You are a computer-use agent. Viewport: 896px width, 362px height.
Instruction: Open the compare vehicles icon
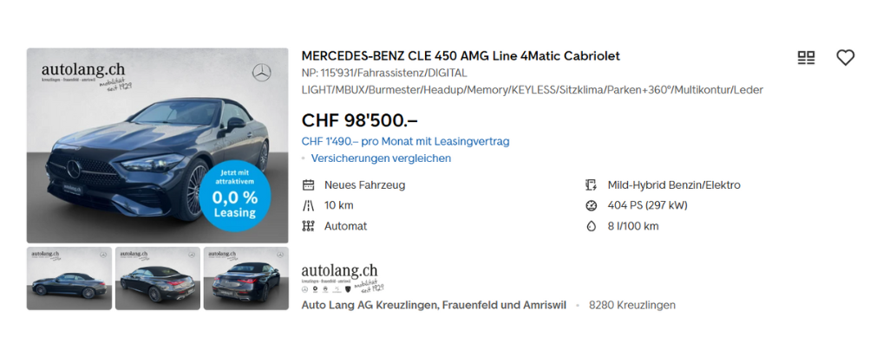806,57
